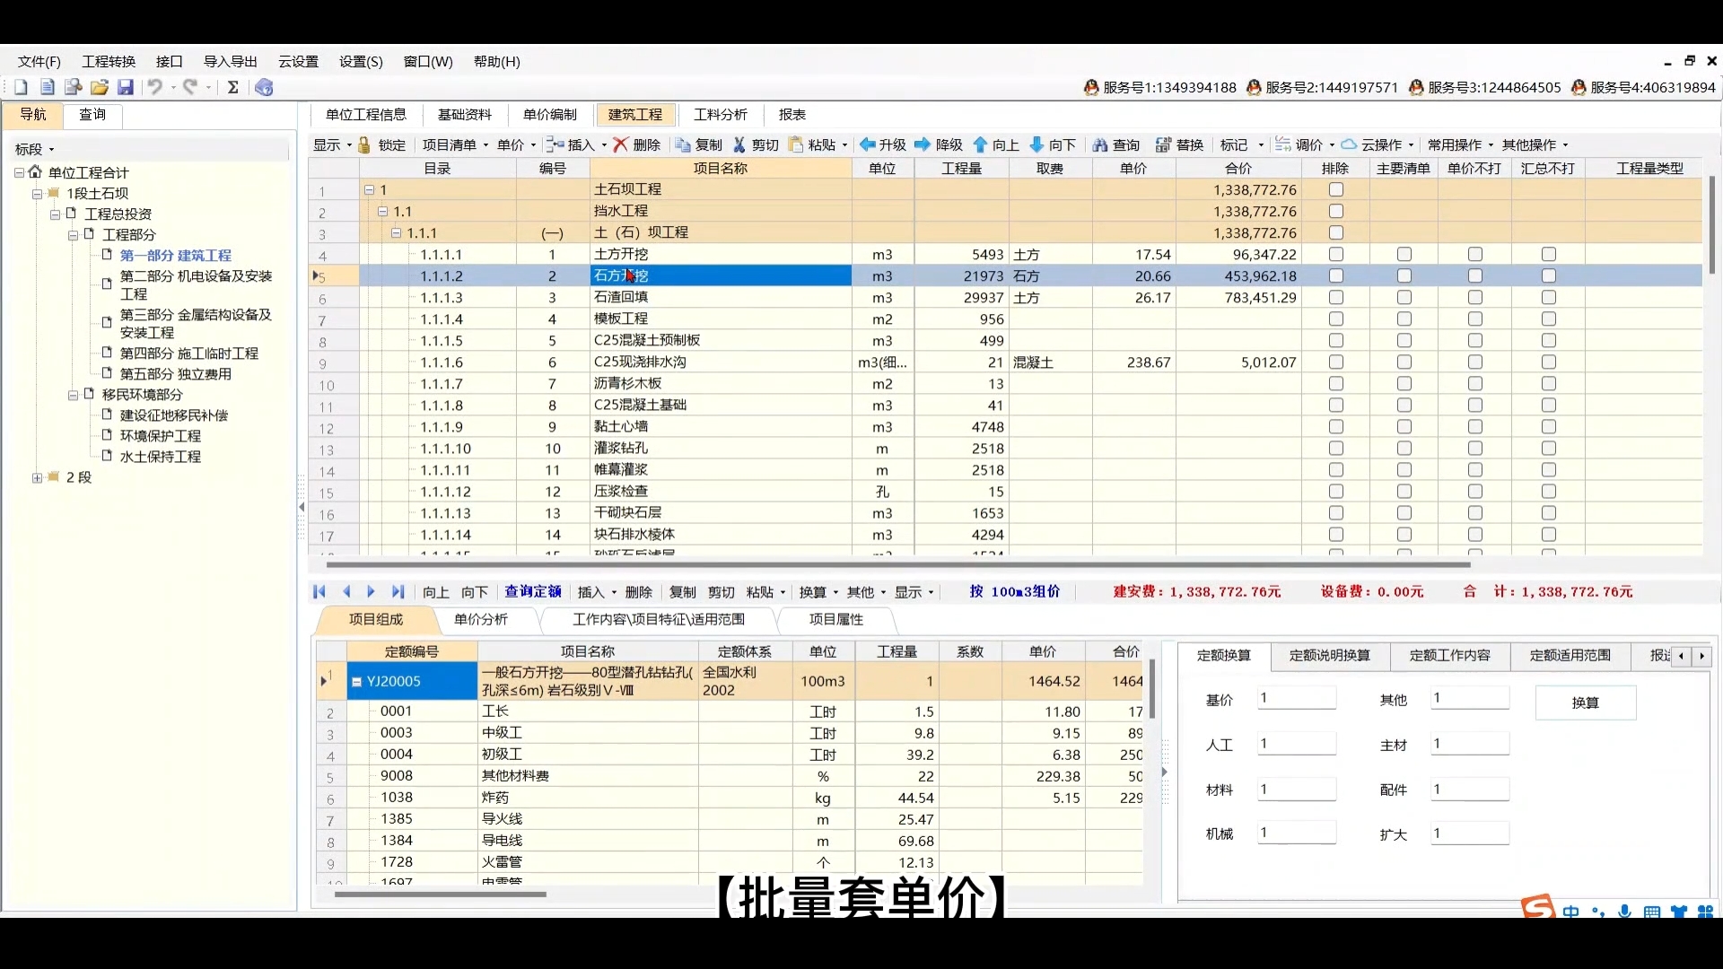Click the 查询 tab beside 导航
The height and width of the screenshot is (969, 1723).
click(x=92, y=115)
